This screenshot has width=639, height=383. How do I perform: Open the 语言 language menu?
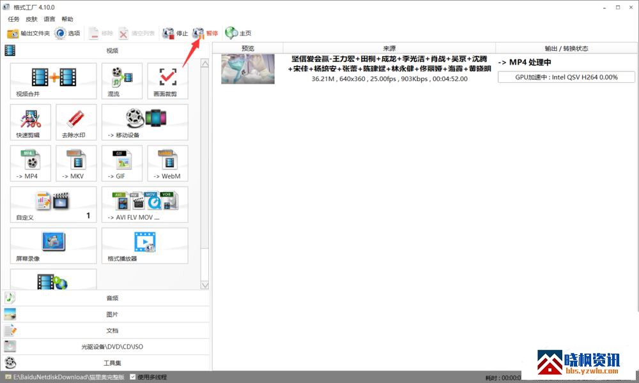49,19
